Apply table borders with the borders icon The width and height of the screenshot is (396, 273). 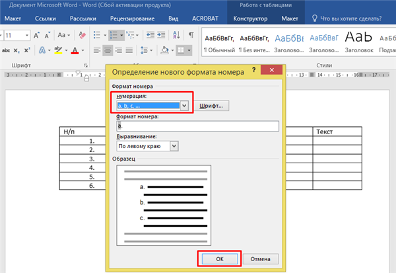click(181, 50)
